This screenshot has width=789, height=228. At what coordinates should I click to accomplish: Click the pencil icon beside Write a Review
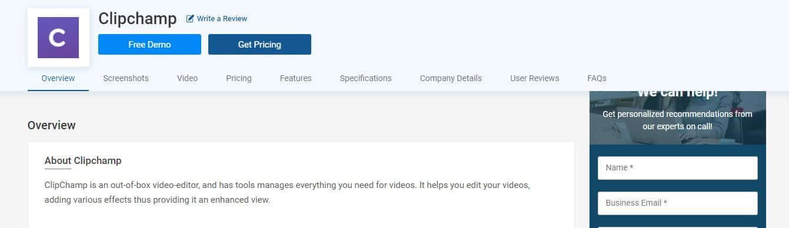pyautogui.click(x=190, y=19)
